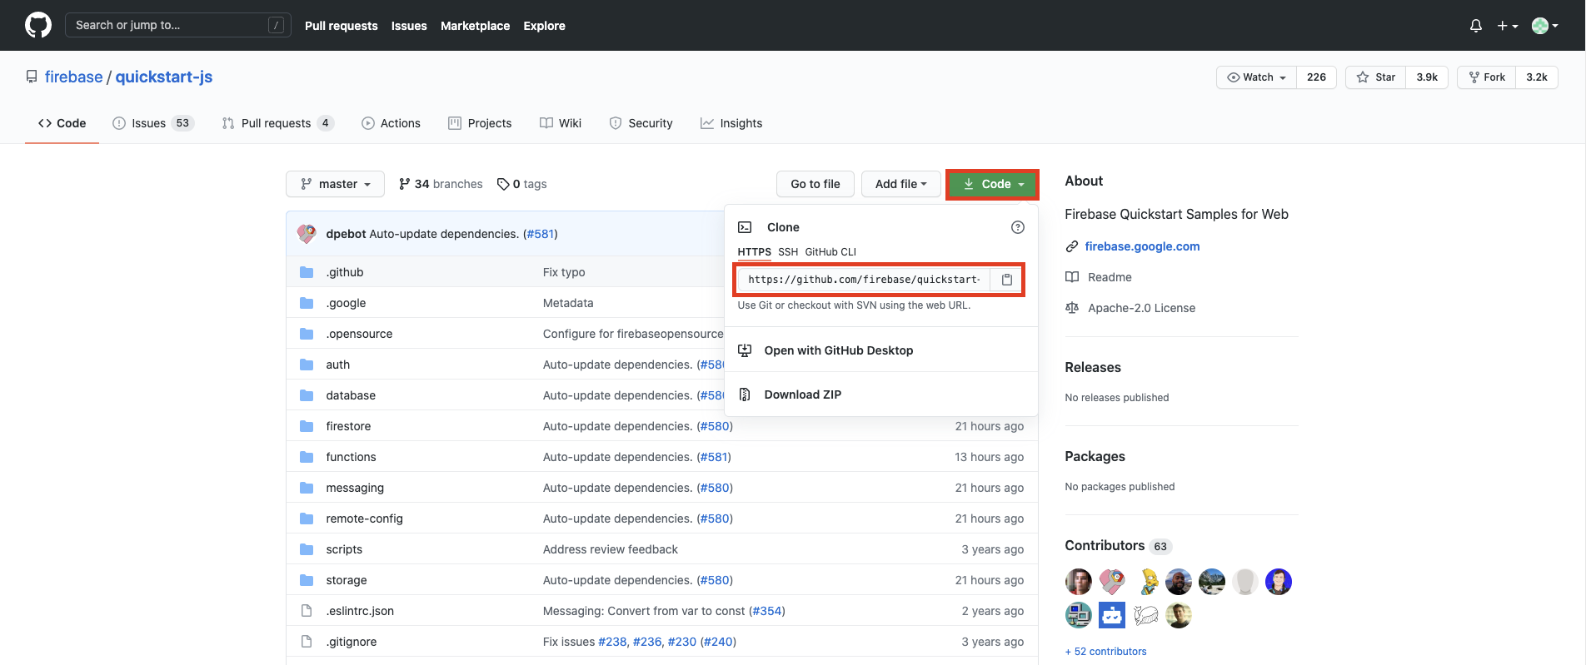This screenshot has height=665, width=1586.
Task: Open the Pull requests repository tab
Action: (x=278, y=123)
